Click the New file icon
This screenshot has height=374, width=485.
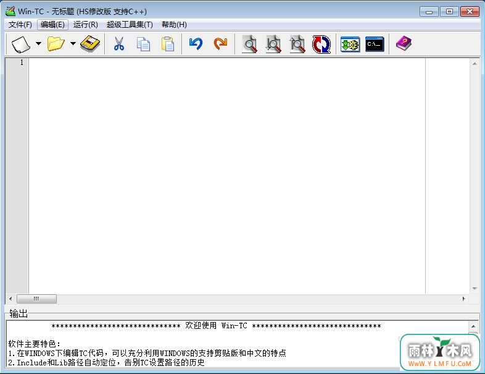click(21, 44)
